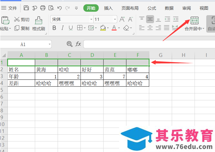Screen dimensions: 215x152
Task: Click the decrease indent icon
Action: [x=167, y=19]
